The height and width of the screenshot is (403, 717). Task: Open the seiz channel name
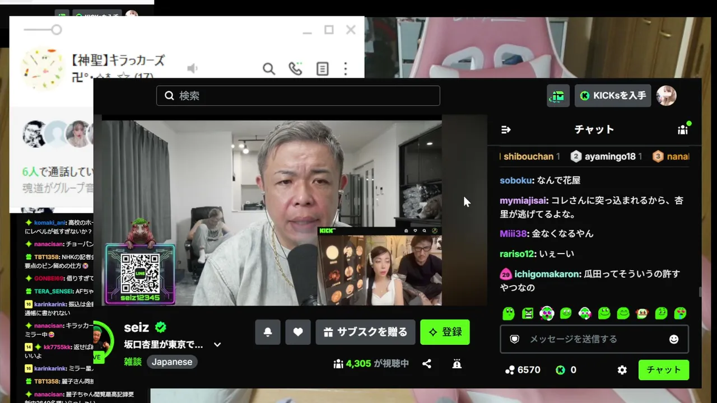click(x=137, y=327)
